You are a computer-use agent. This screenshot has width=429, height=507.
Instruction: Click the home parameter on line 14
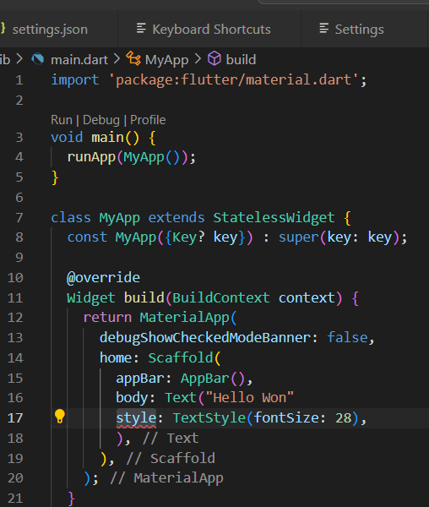click(116, 358)
